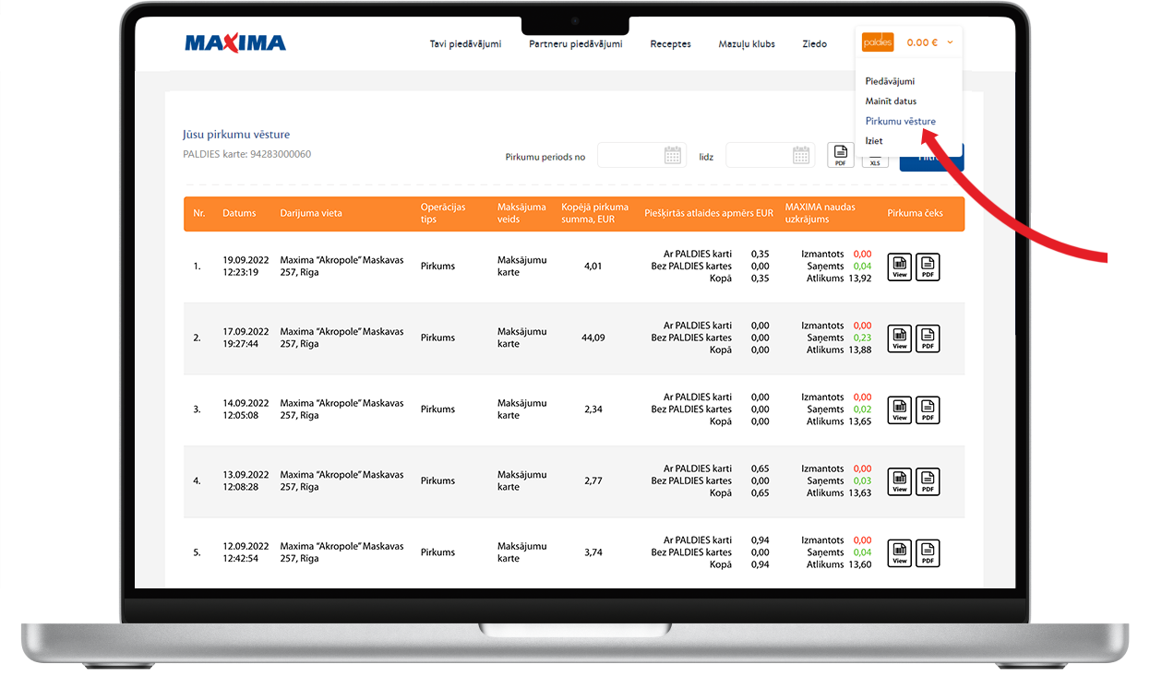1150x676 pixels.
Task: Open Mazuļu klubs section
Action: tap(747, 43)
